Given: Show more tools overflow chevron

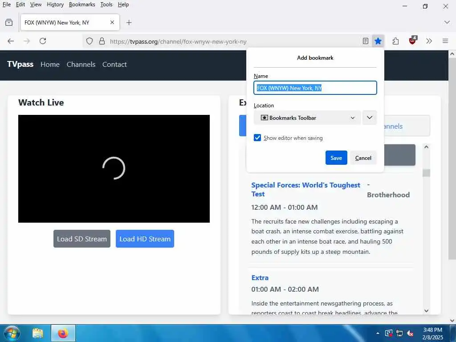Looking at the screenshot, I should (x=429, y=41).
